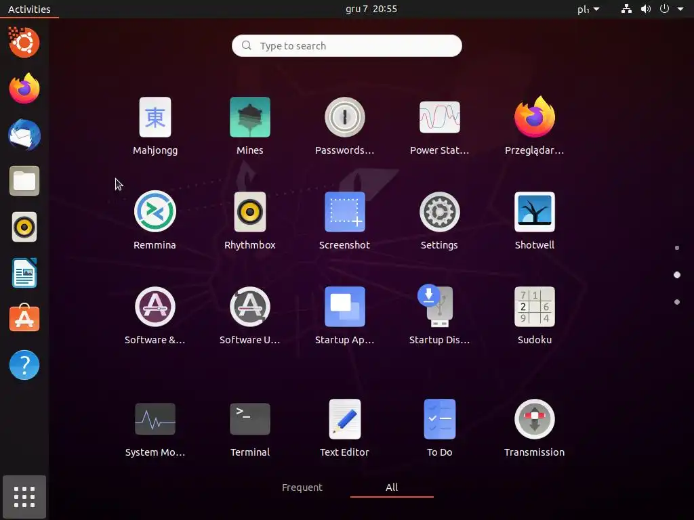Launch Software Updater
This screenshot has width=694, height=520.
(249, 316)
